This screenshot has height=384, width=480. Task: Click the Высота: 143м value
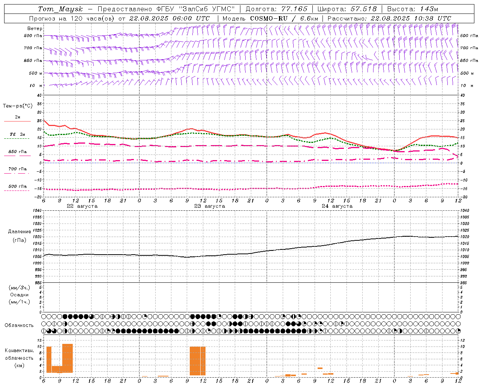point(412,9)
